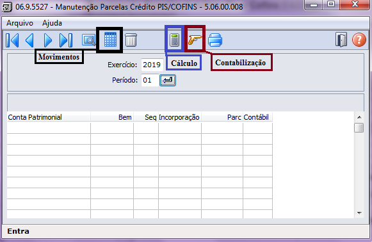
Task: Click the trash delete icon
Action: (131, 40)
